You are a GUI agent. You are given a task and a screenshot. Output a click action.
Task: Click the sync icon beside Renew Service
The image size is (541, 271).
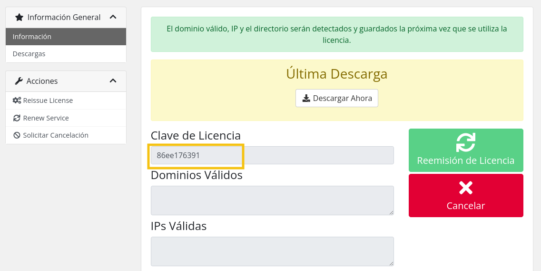click(x=17, y=118)
